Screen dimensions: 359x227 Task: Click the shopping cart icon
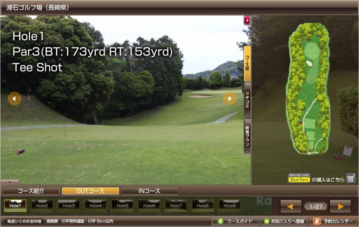pyautogui.click(x=350, y=178)
